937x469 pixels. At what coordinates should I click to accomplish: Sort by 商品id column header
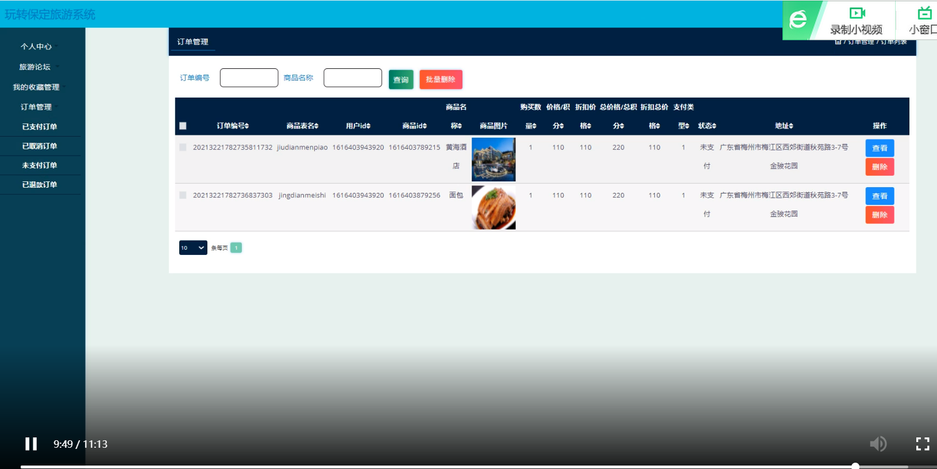tap(414, 126)
